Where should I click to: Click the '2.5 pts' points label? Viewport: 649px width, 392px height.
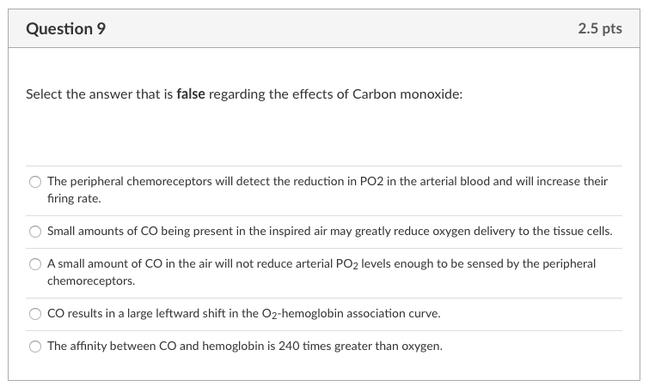[600, 29]
